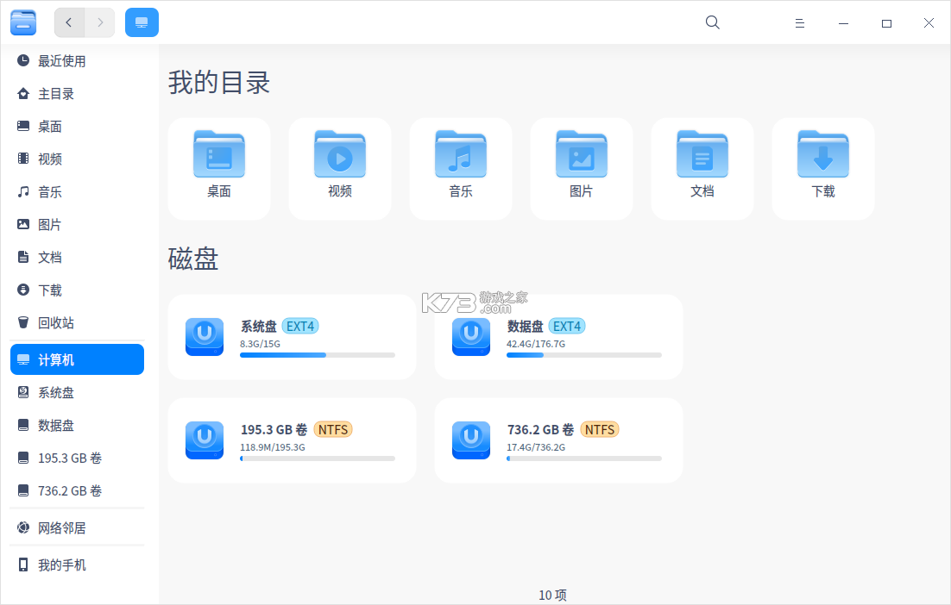Click the 42.4G/176.7G capacity text
The image size is (951, 605).
[x=536, y=344]
